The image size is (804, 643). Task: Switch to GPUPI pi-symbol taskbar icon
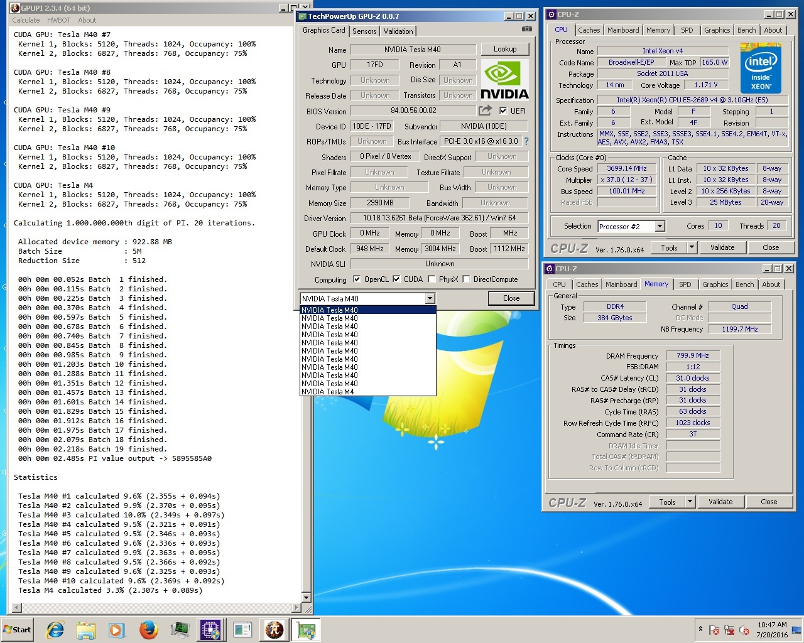(274, 629)
